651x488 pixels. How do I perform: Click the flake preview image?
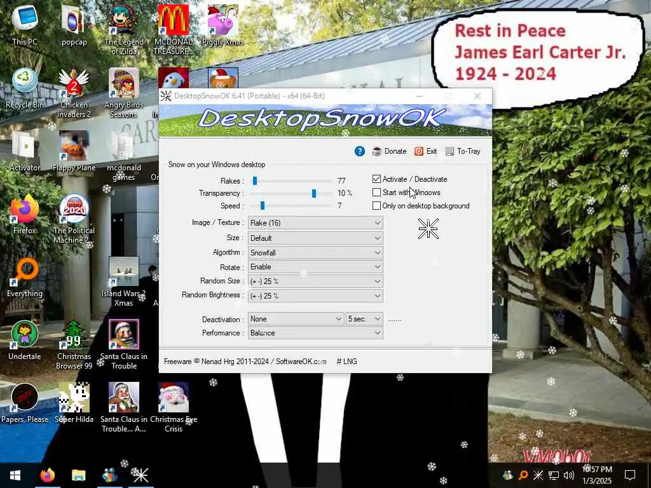(428, 229)
